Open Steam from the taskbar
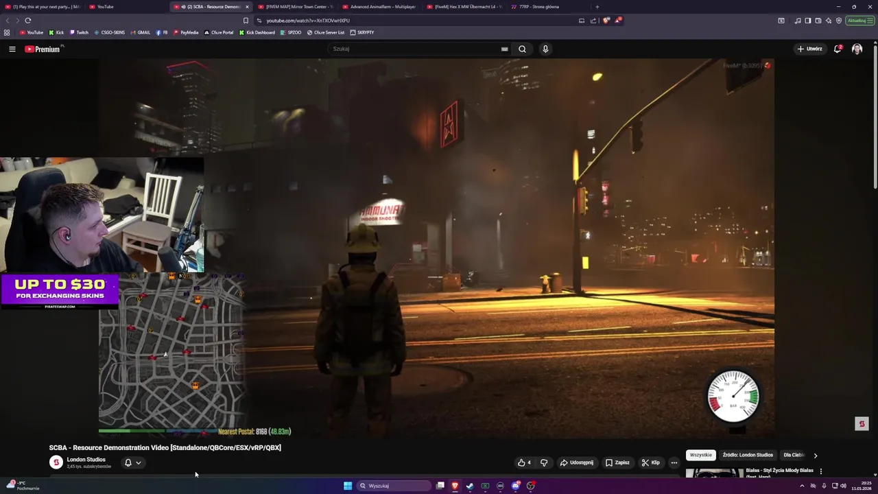878x494 pixels. (x=470, y=486)
